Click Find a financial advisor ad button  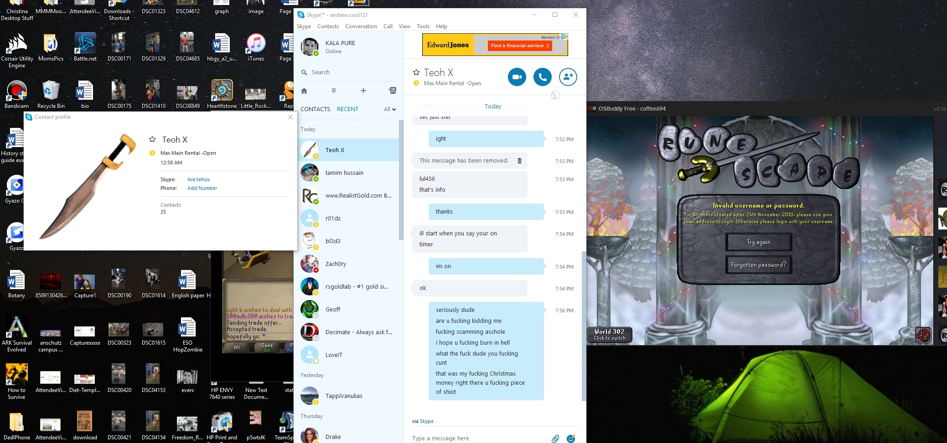520,46
